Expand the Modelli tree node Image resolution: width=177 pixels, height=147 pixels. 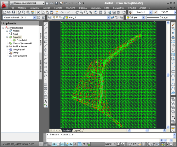click(7, 31)
